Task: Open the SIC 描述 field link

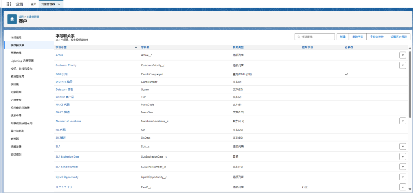Action: (x=61, y=138)
